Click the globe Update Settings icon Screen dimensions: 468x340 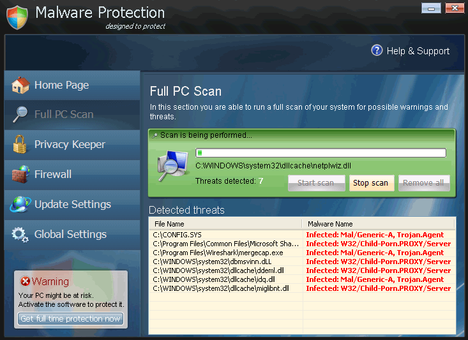(x=20, y=204)
